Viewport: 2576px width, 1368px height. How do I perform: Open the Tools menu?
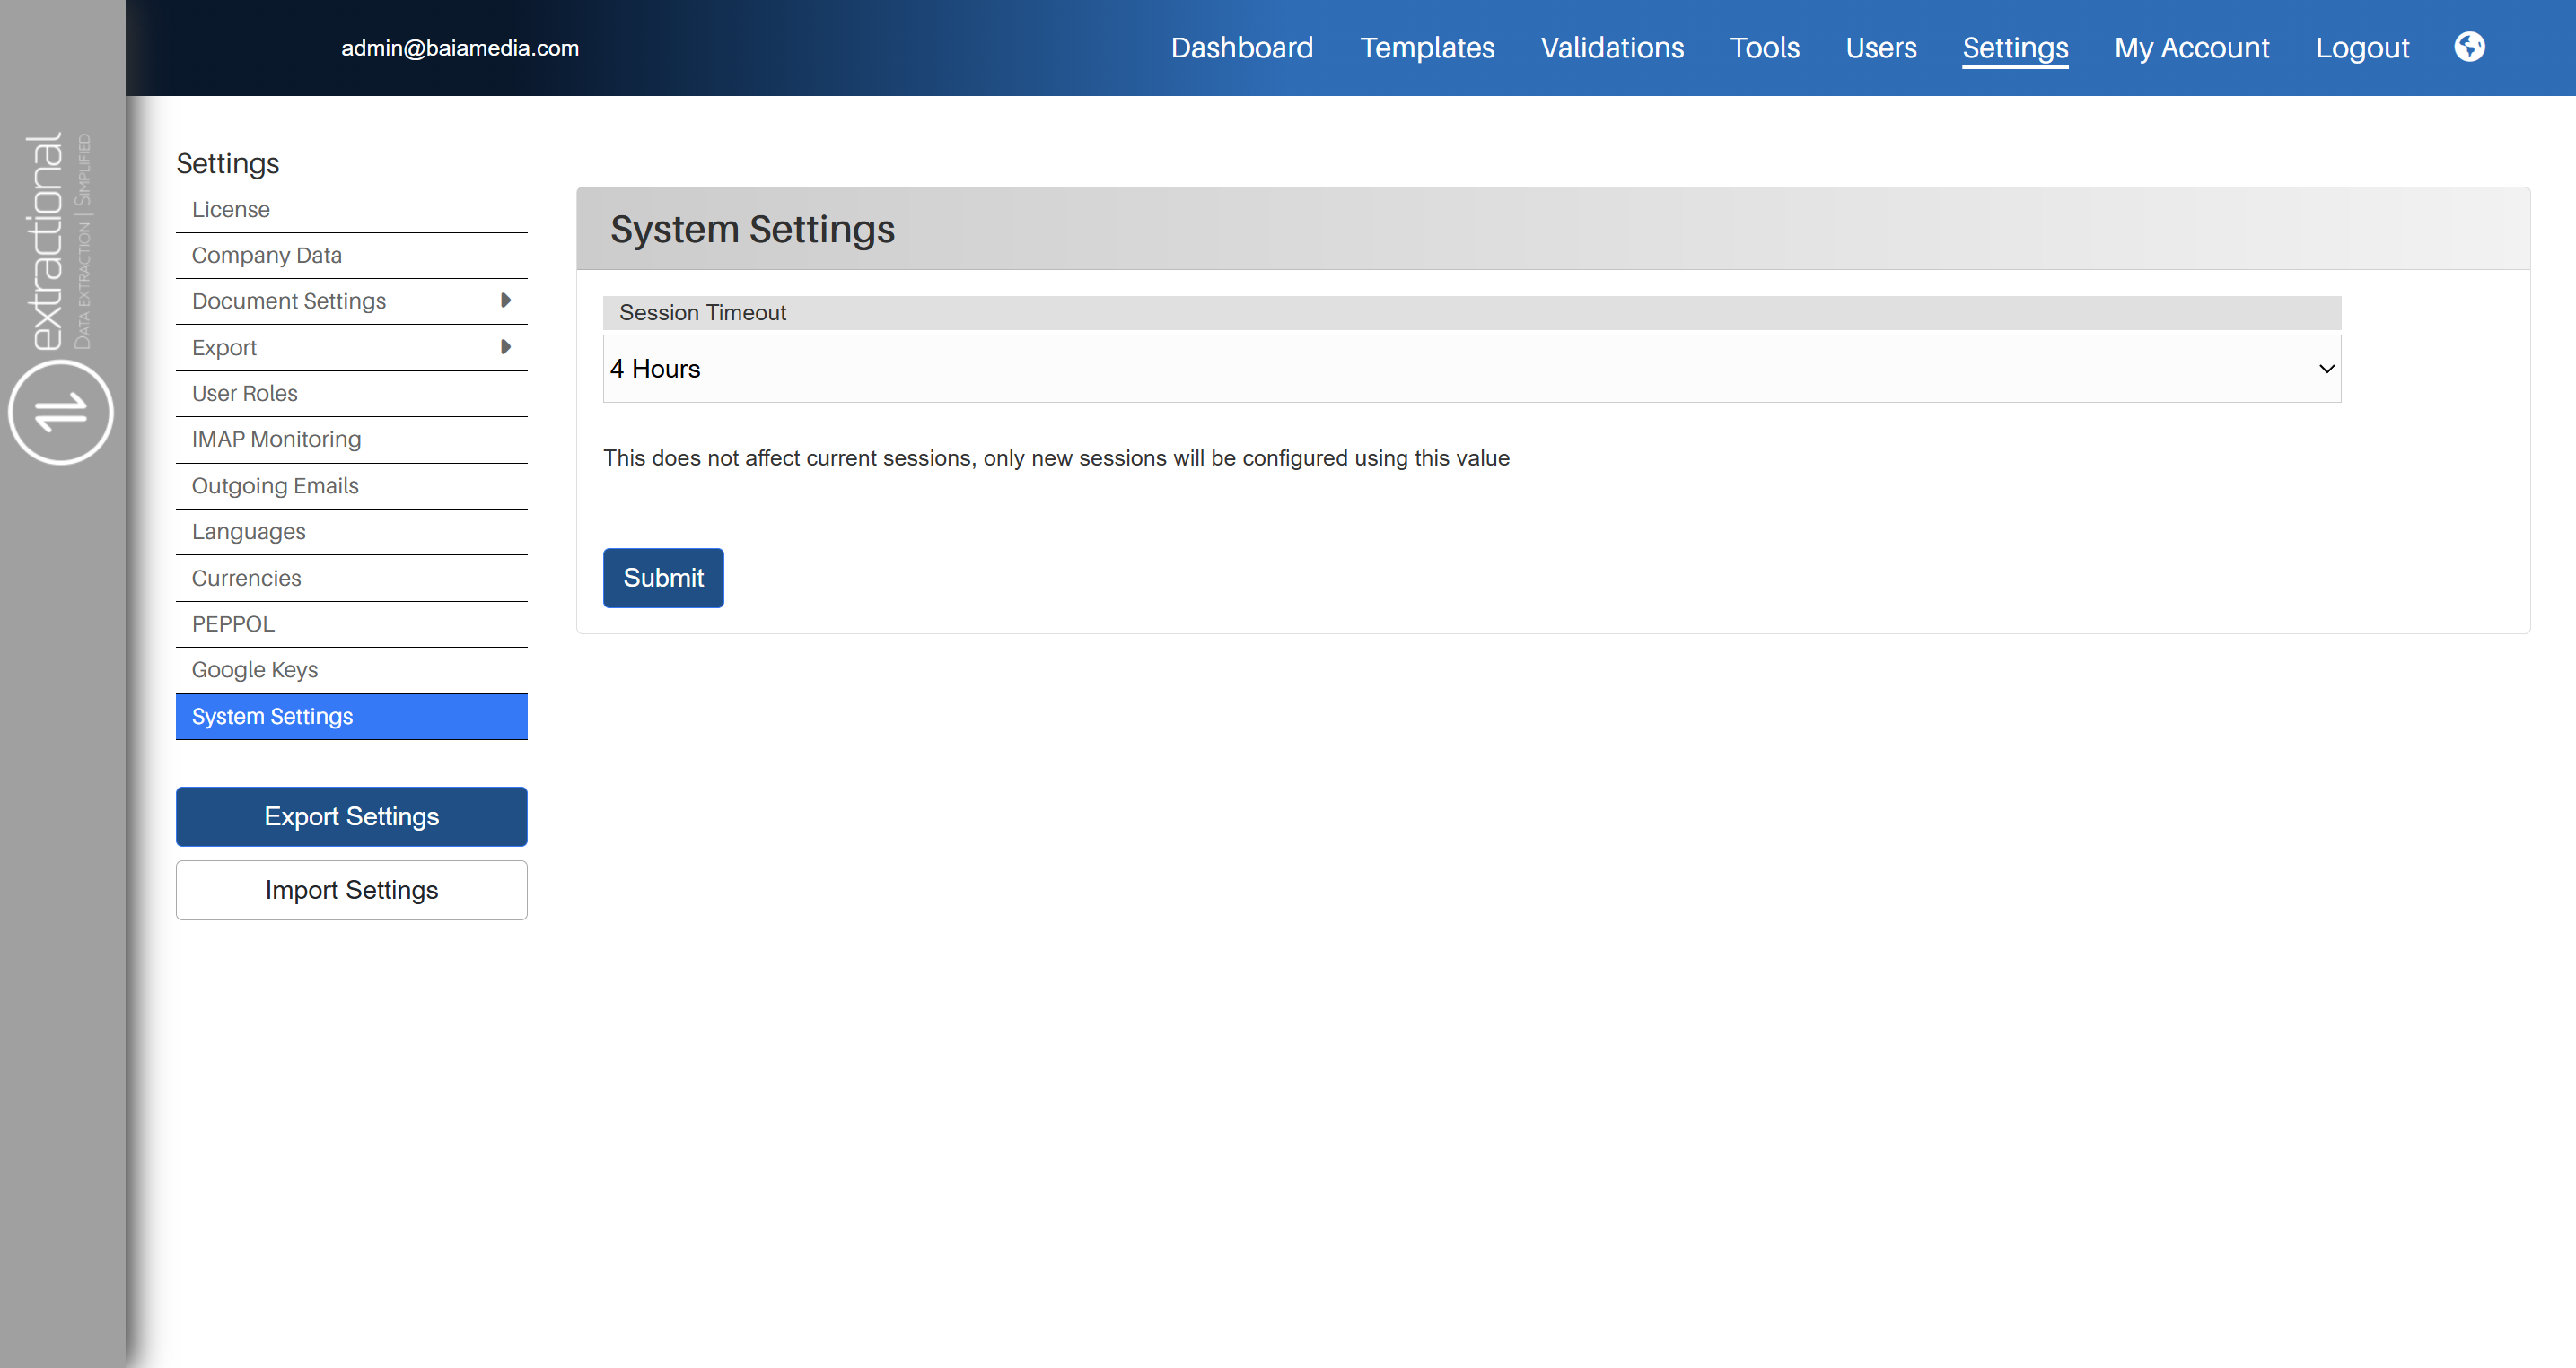pos(1764,48)
